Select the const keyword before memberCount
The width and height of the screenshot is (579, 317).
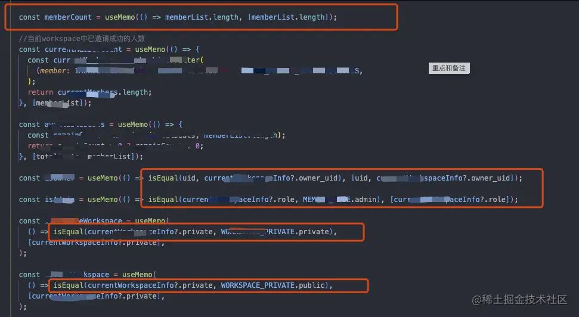(x=30, y=17)
